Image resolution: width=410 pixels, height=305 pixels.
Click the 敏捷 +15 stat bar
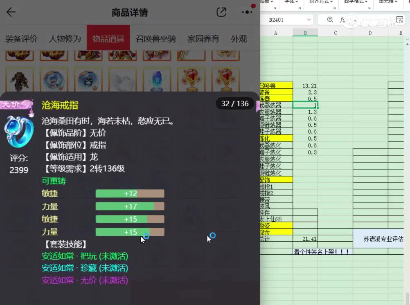pos(130,219)
